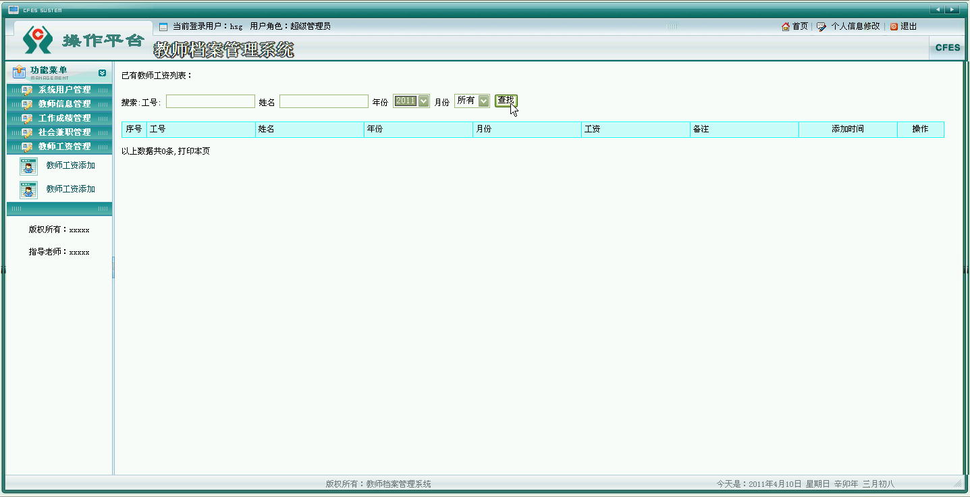Click the 当前登录用户：hsg text
This screenshot has height=497, width=970.
click(207, 26)
